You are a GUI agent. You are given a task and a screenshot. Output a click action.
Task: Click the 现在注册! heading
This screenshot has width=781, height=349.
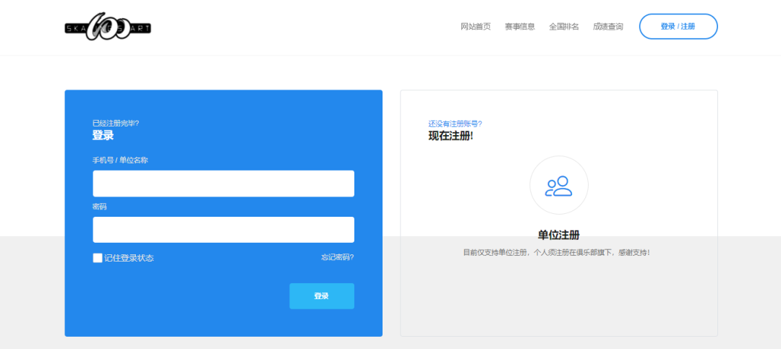(451, 136)
